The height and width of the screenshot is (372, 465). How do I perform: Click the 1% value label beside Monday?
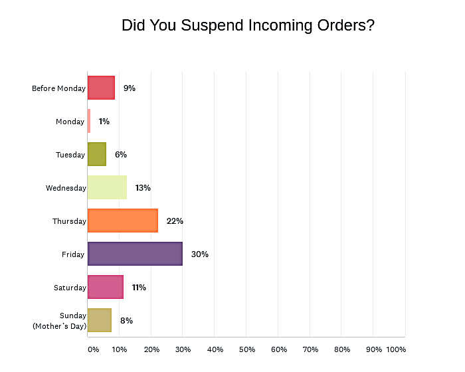tap(104, 122)
